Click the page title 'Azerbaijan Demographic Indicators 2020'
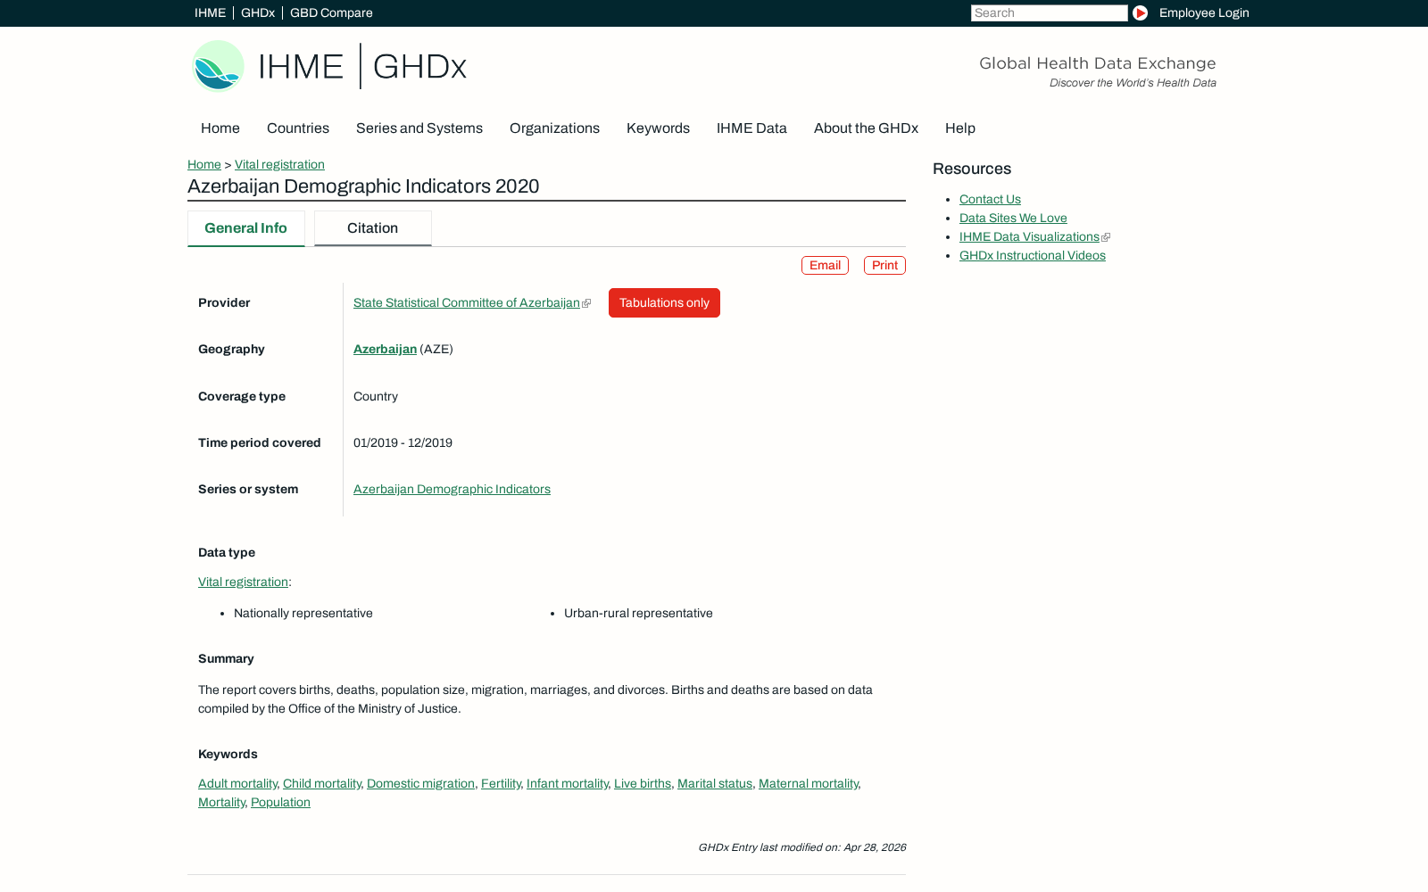The image size is (1428, 892). point(363,186)
